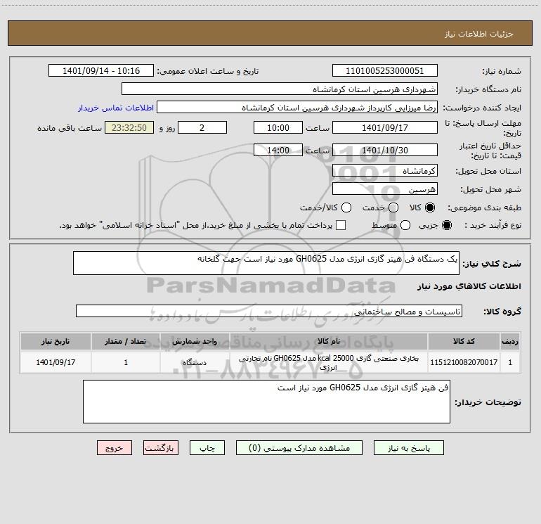Click product code 1151210082070017 cell
Viewport: 541px width, 524px height.
pyautogui.click(x=464, y=362)
